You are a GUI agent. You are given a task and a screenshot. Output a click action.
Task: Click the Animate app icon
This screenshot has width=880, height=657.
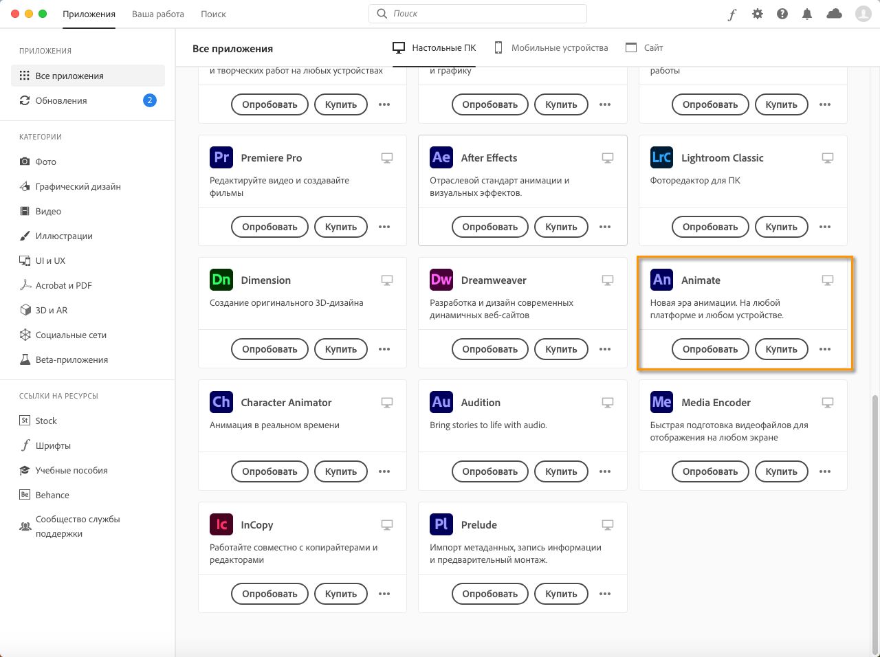[661, 280]
